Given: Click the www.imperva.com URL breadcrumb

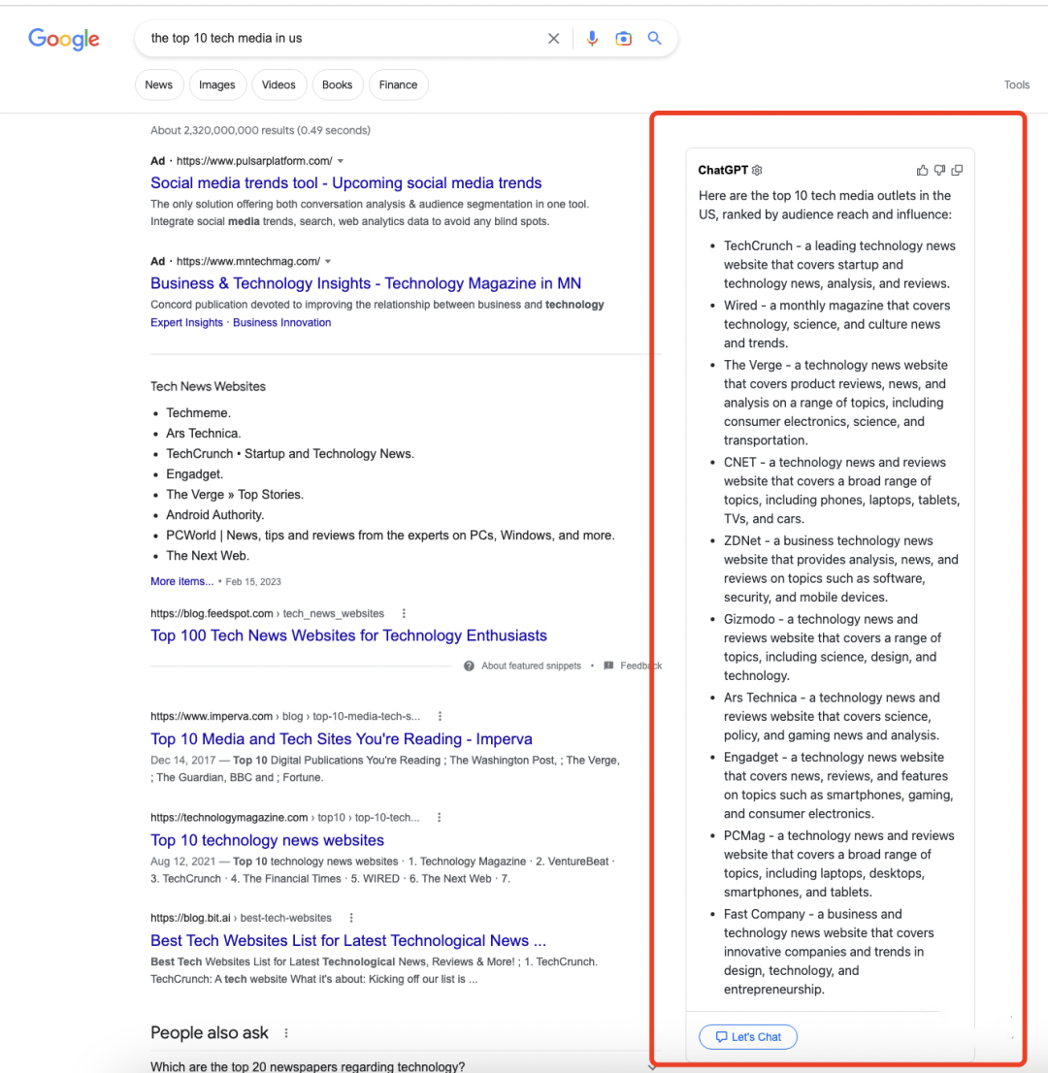Looking at the screenshot, I should tap(285, 716).
